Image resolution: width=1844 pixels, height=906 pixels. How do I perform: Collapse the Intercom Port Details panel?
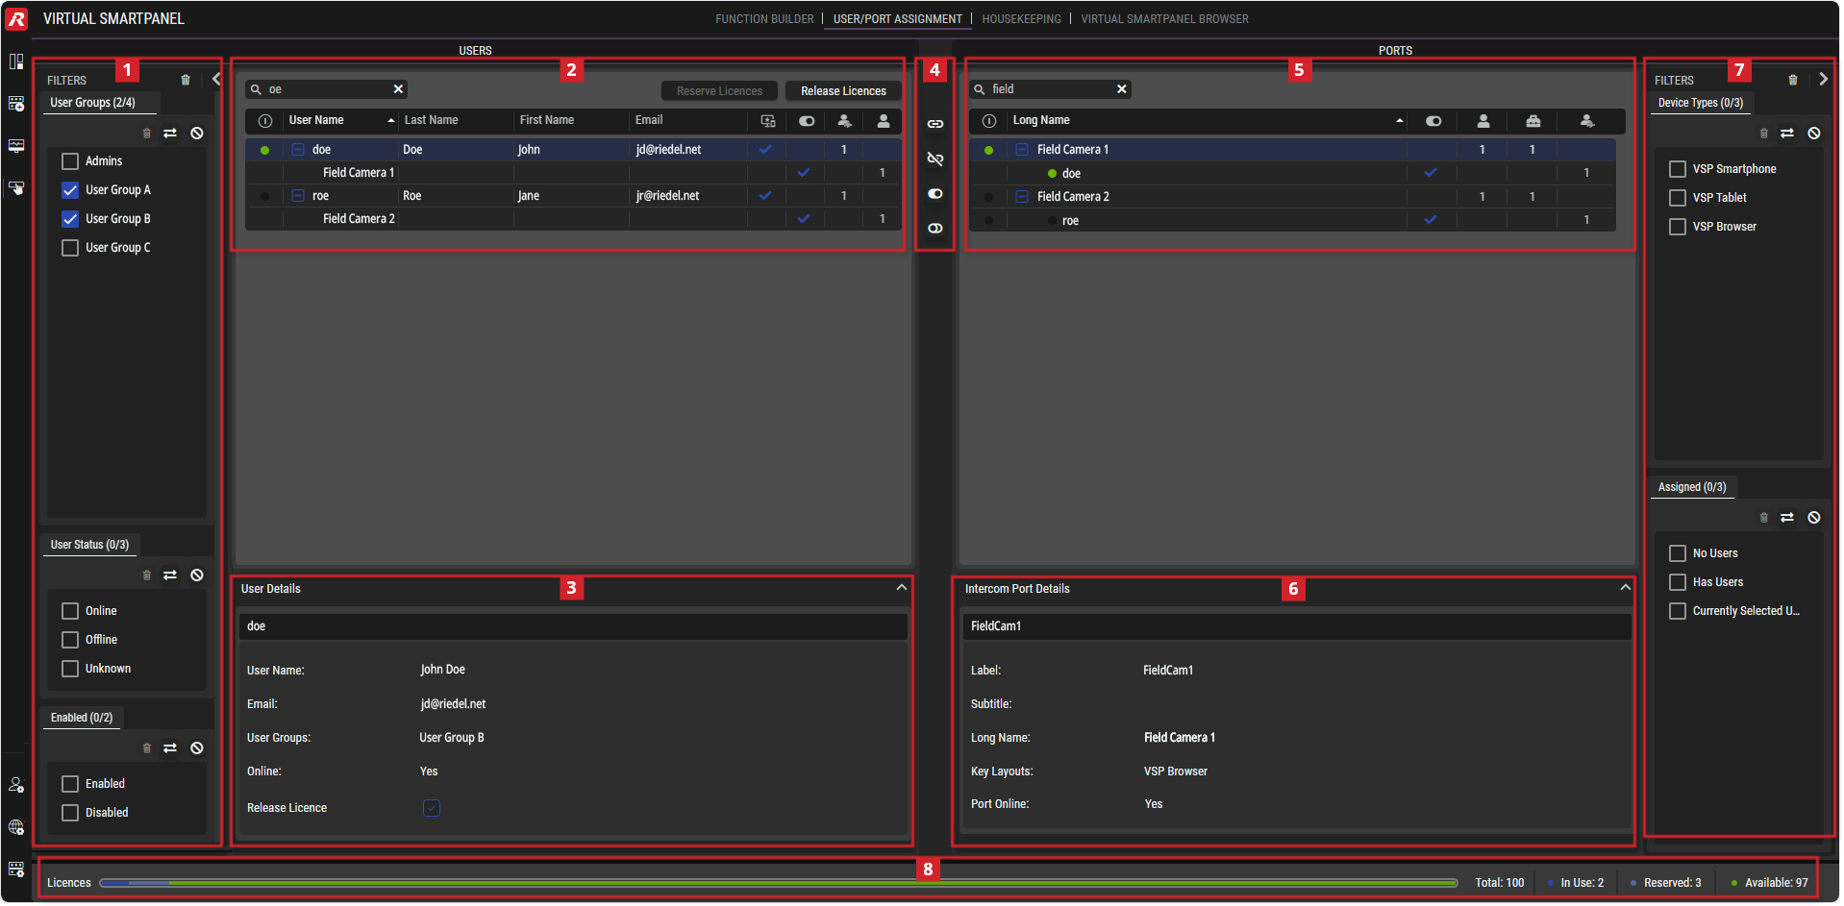click(1626, 588)
